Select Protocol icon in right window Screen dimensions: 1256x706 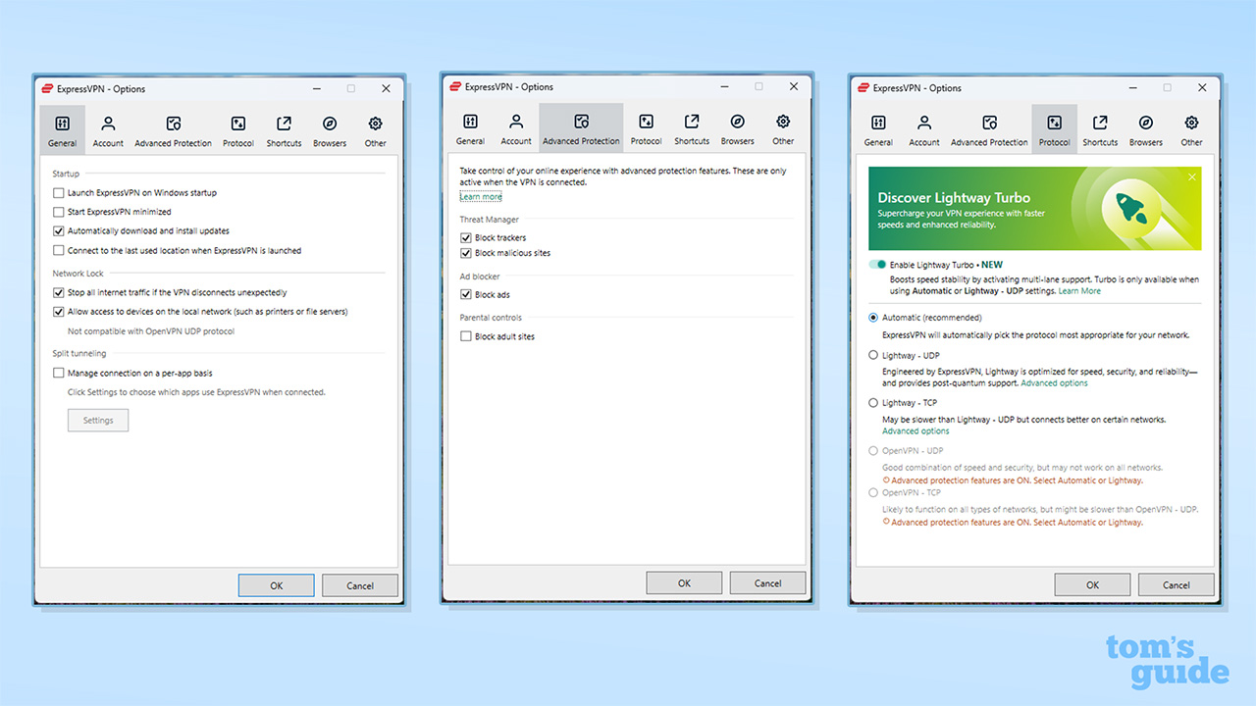[x=1054, y=123]
